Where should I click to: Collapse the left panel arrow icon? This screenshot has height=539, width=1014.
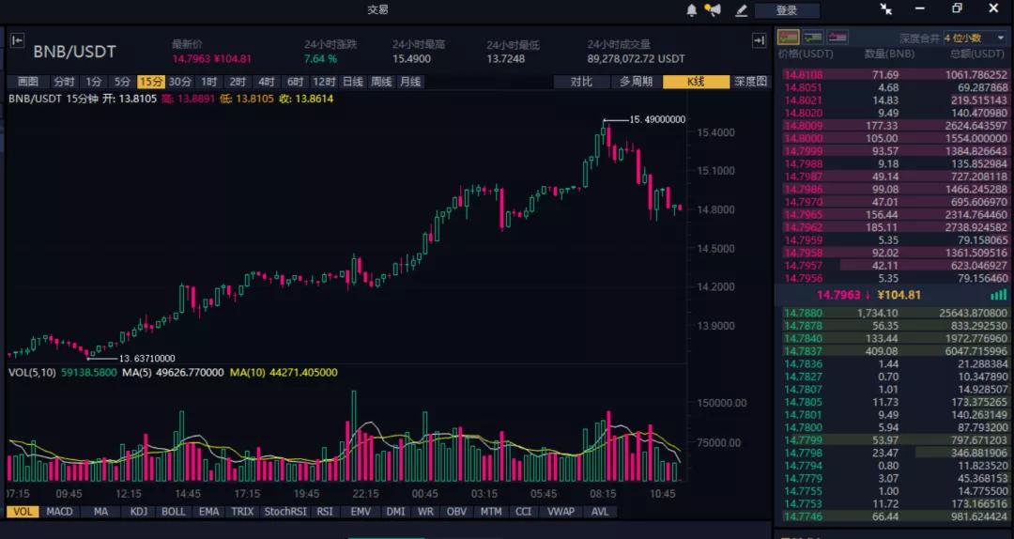[x=18, y=40]
